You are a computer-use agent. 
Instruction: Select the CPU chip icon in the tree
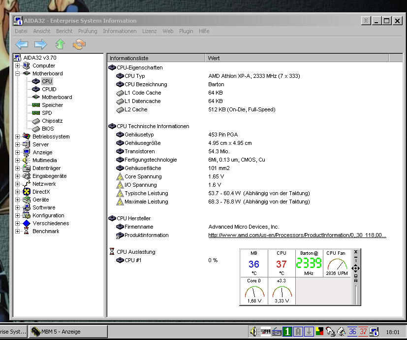(x=36, y=81)
